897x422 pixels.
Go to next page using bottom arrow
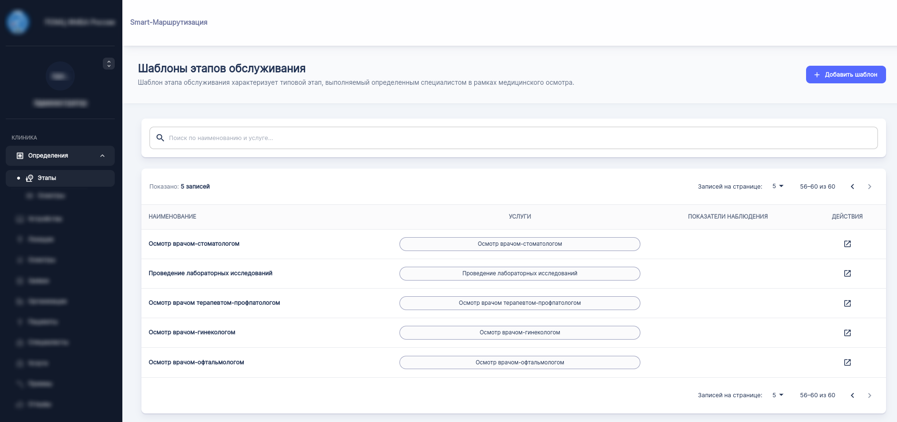pyautogui.click(x=869, y=395)
